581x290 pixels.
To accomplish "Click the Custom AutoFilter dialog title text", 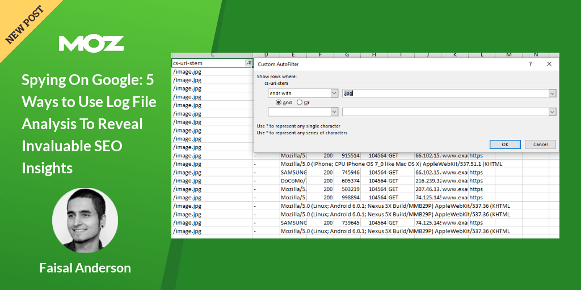I will point(278,65).
